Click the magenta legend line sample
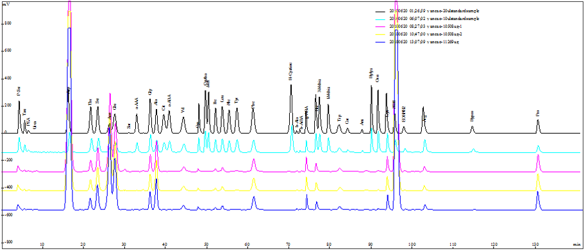Image resolution: width=586 pixels, height=251 pixels. pos(380,26)
